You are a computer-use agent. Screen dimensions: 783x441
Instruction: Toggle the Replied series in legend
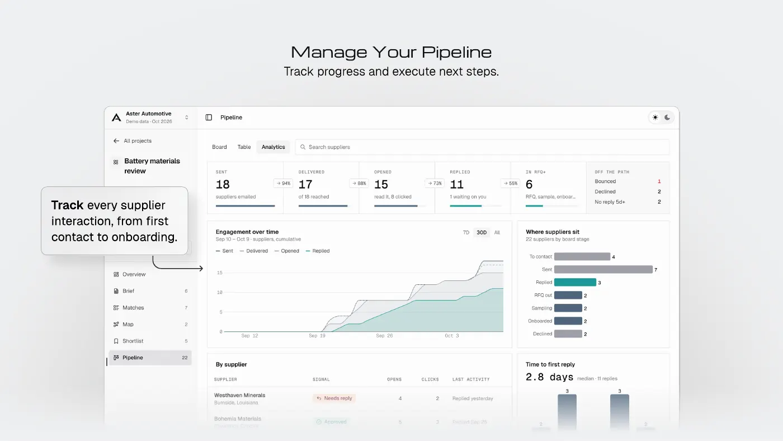click(x=318, y=251)
